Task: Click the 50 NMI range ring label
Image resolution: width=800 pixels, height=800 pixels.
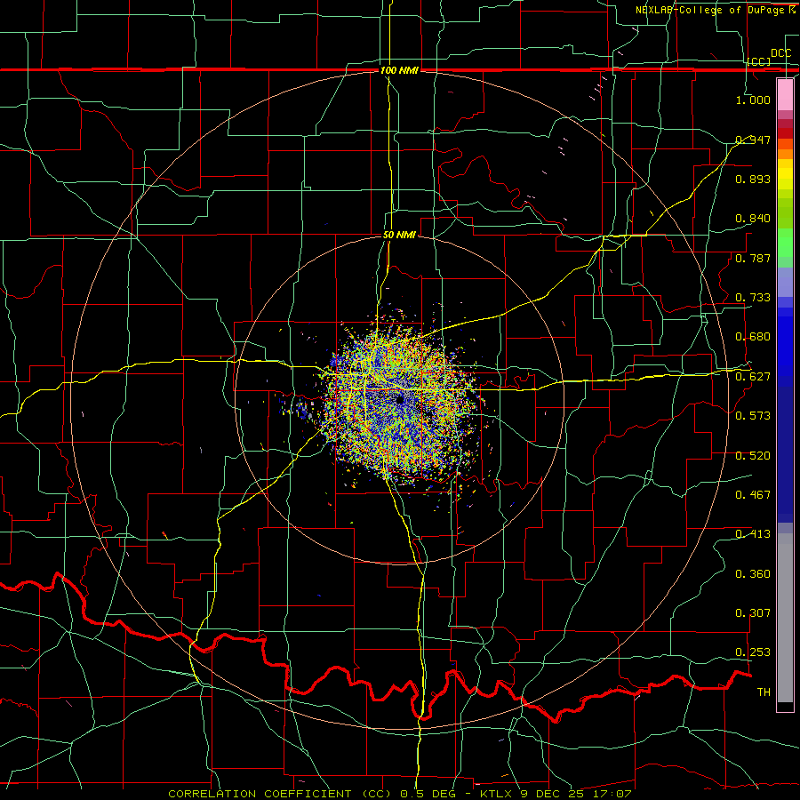Action: tap(399, 235)
